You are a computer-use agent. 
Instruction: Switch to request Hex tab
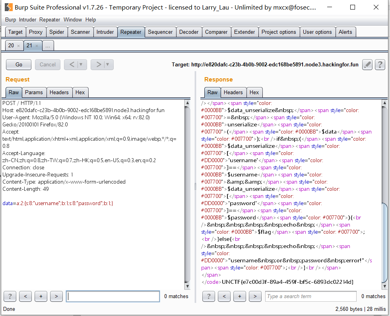pos(80,93)
